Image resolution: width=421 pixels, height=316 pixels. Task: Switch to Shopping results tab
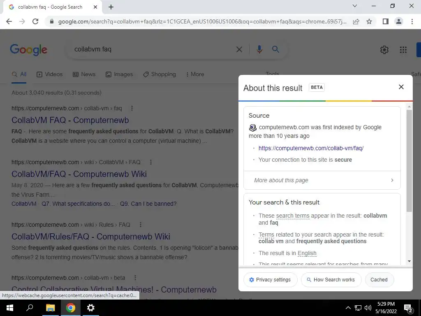159,74
